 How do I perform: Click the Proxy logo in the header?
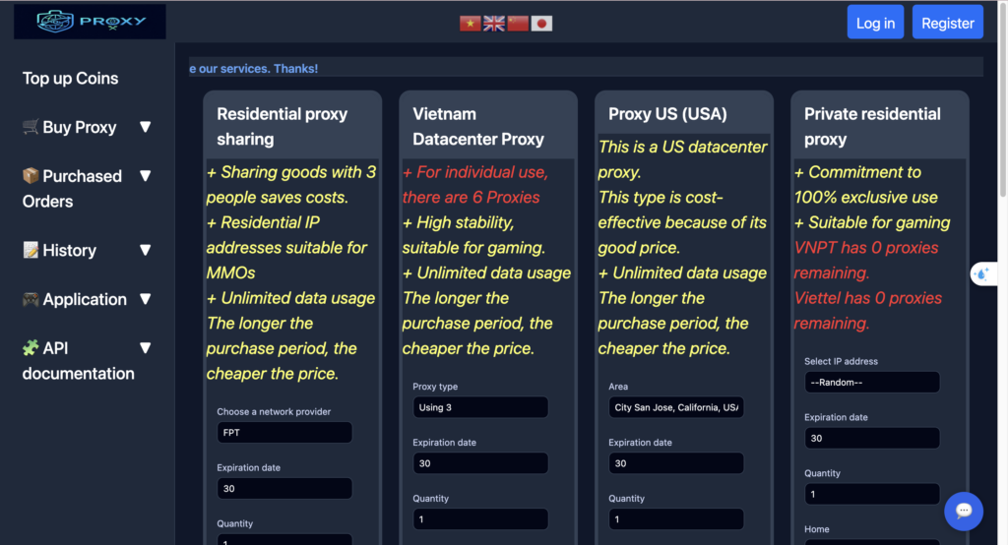(90, 22)
